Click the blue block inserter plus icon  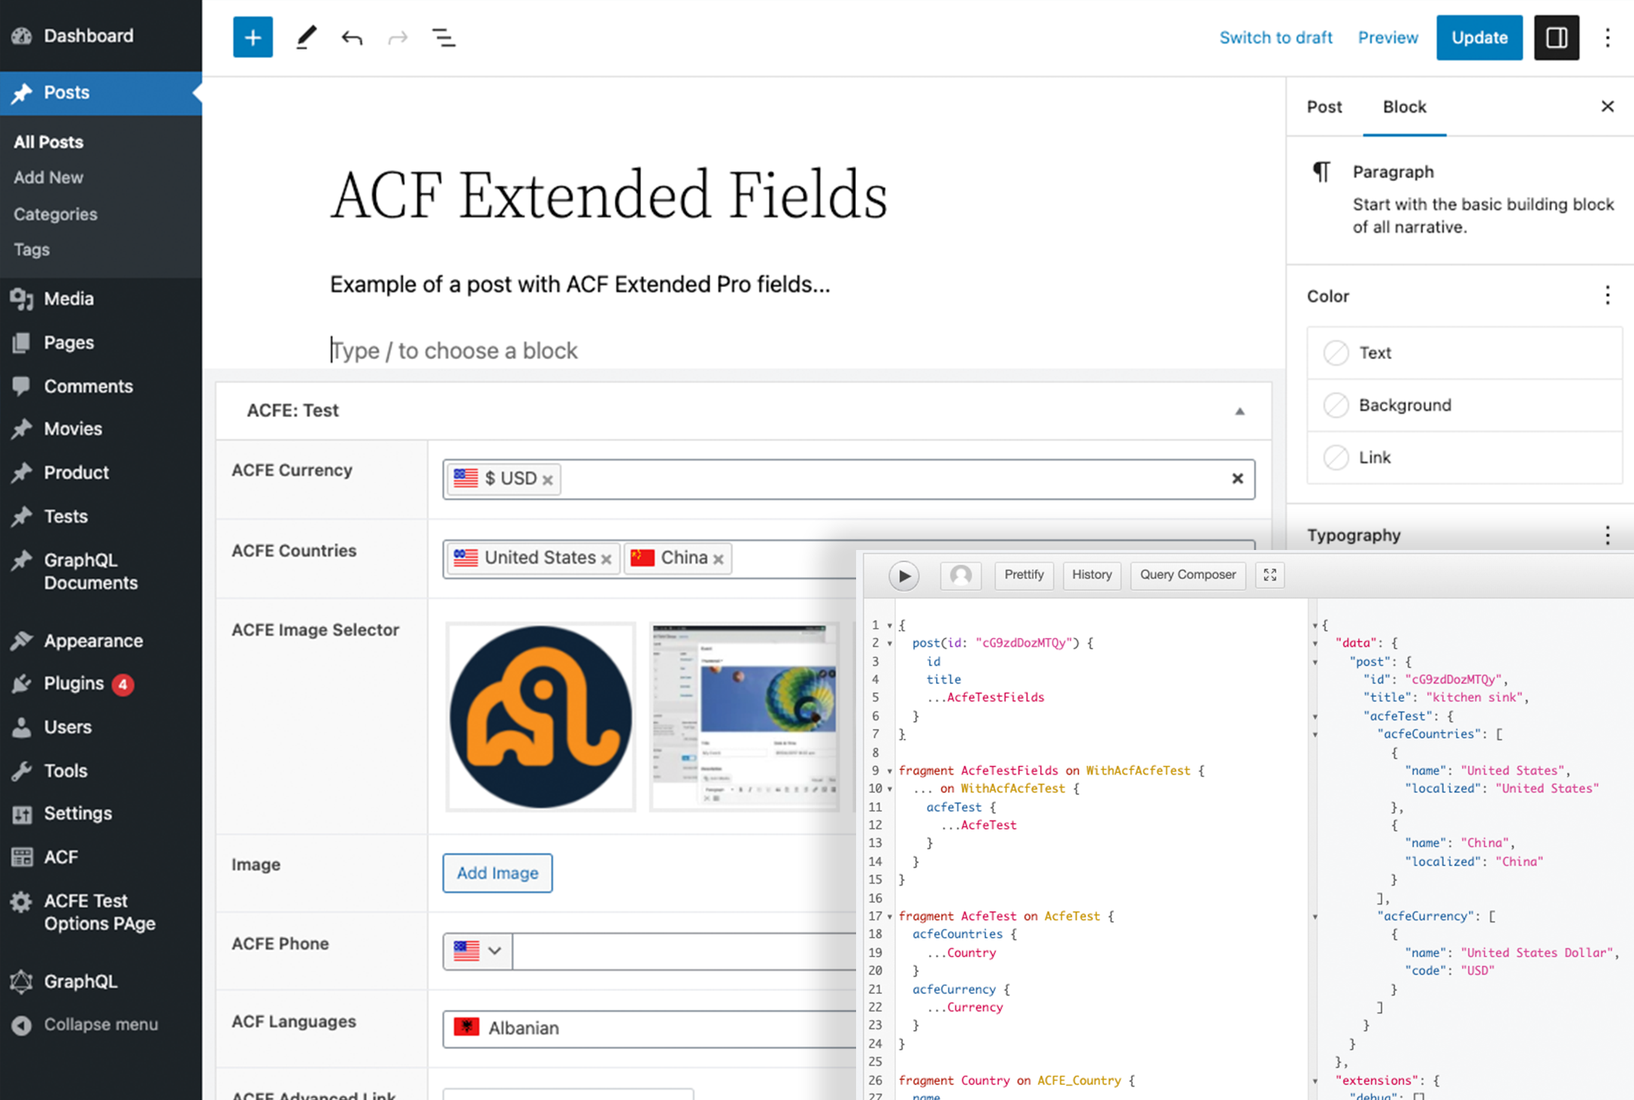pos(253,37)
